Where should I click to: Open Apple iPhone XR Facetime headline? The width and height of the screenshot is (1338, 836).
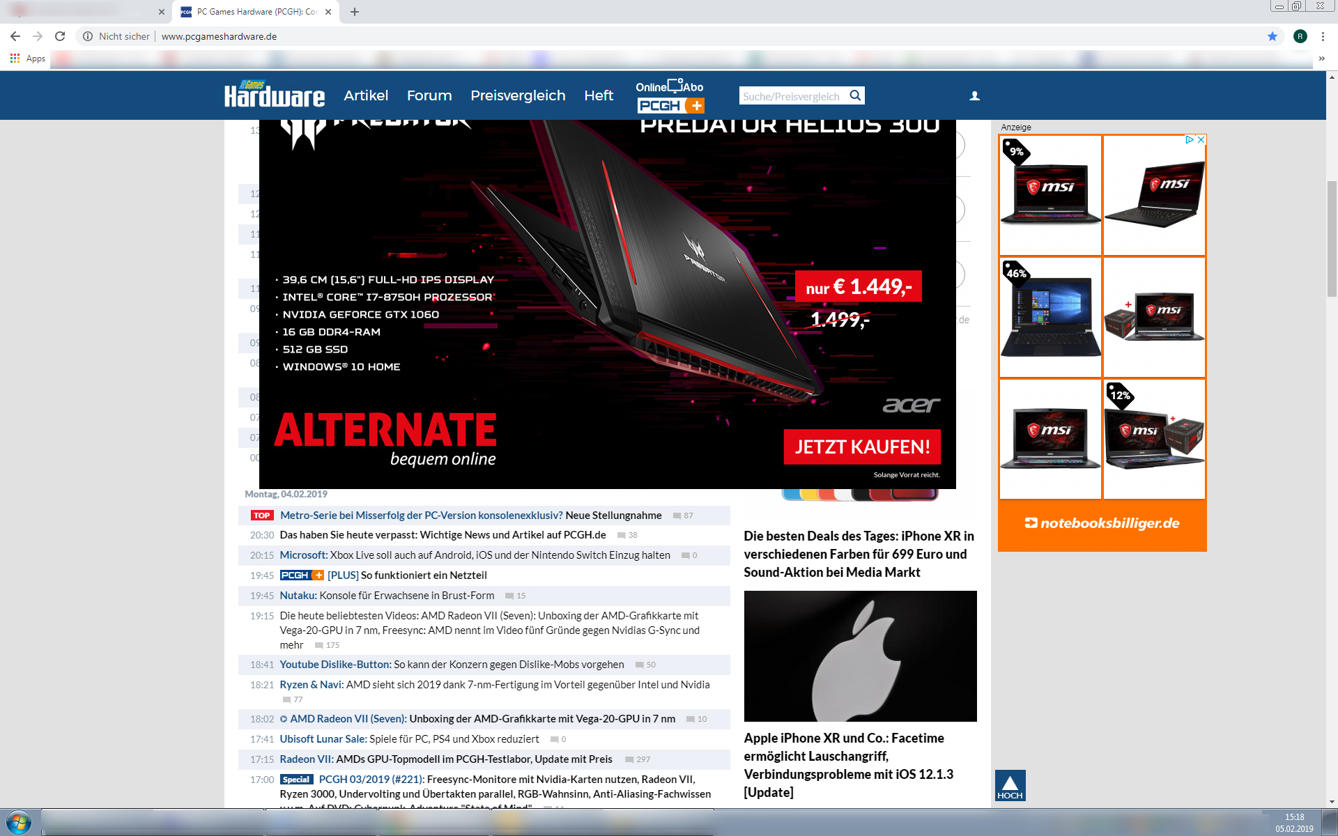pos(849,765)
